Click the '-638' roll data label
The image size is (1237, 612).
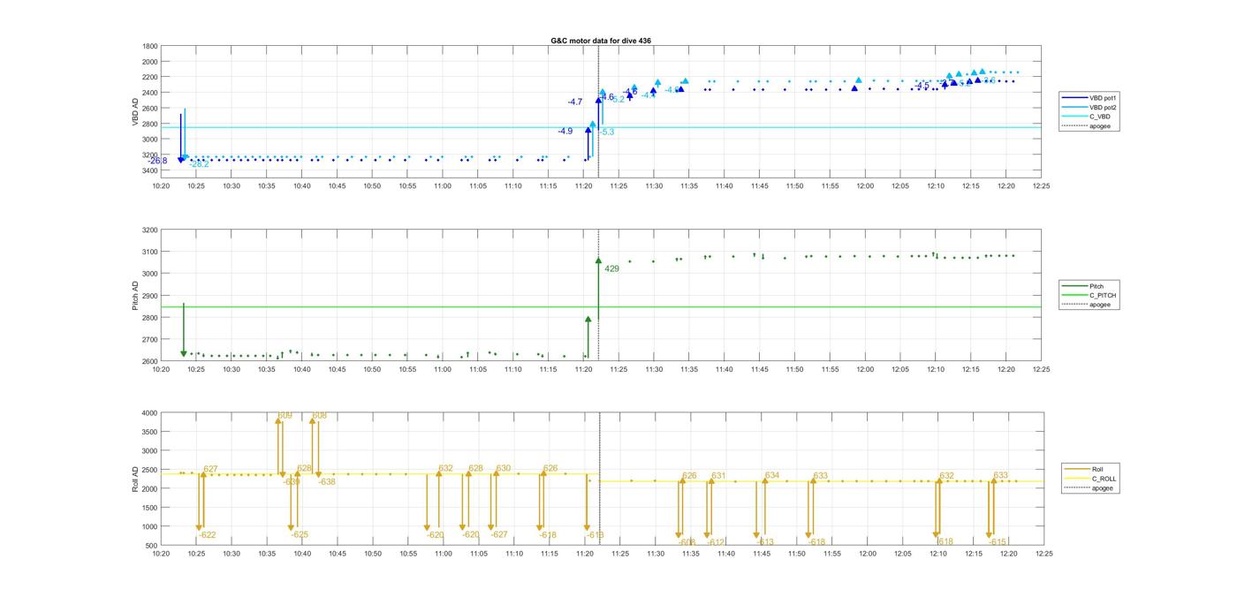pyautogui.click(x=327, y=481)
